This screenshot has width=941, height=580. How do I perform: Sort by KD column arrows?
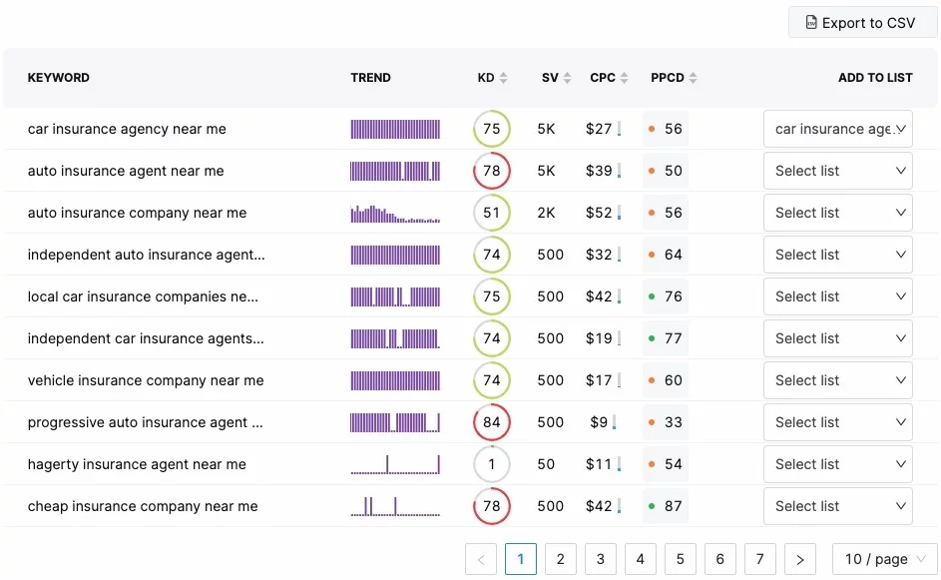click(503, 78)
